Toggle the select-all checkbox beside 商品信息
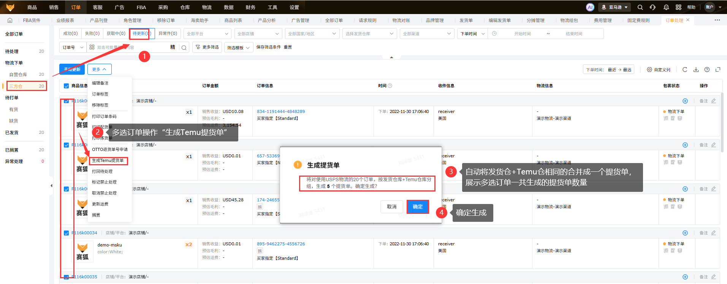The height and width of the screenshot is (284, 727). coord(67,86)
